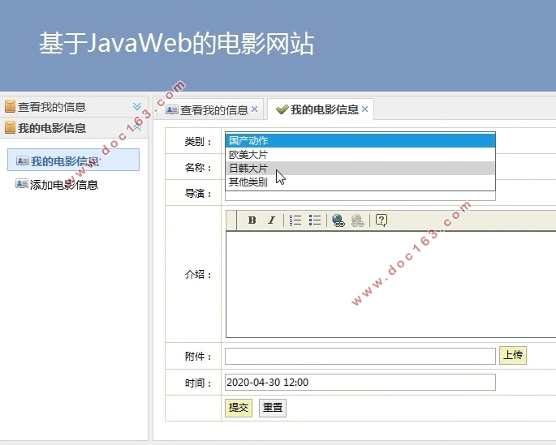This screenshot has width=556, height=445.
Task: Toggle bold formatting in the editor
Action: [252, 220]
